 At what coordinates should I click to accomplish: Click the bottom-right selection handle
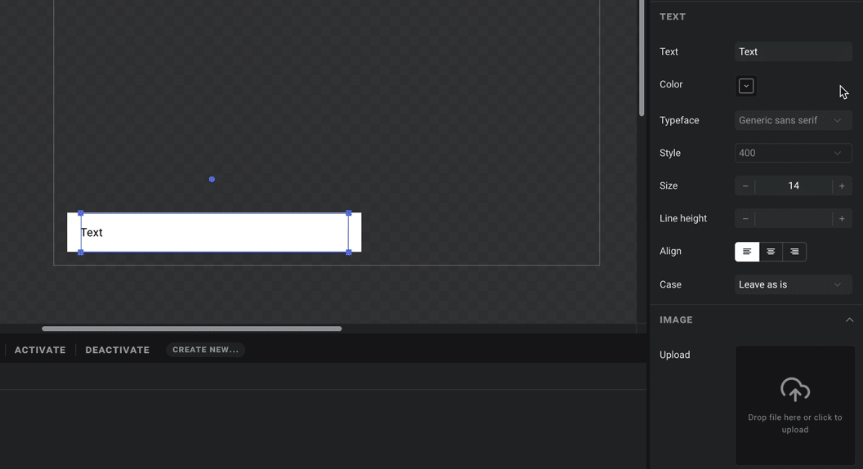point(348,252)
